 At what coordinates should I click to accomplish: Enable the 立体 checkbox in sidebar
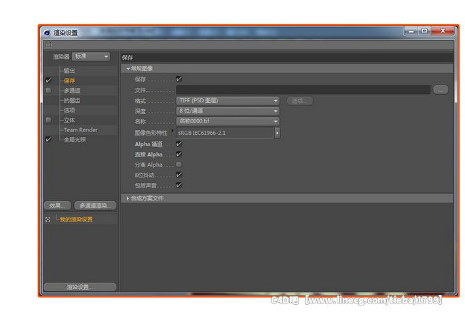tap(48, 119)
